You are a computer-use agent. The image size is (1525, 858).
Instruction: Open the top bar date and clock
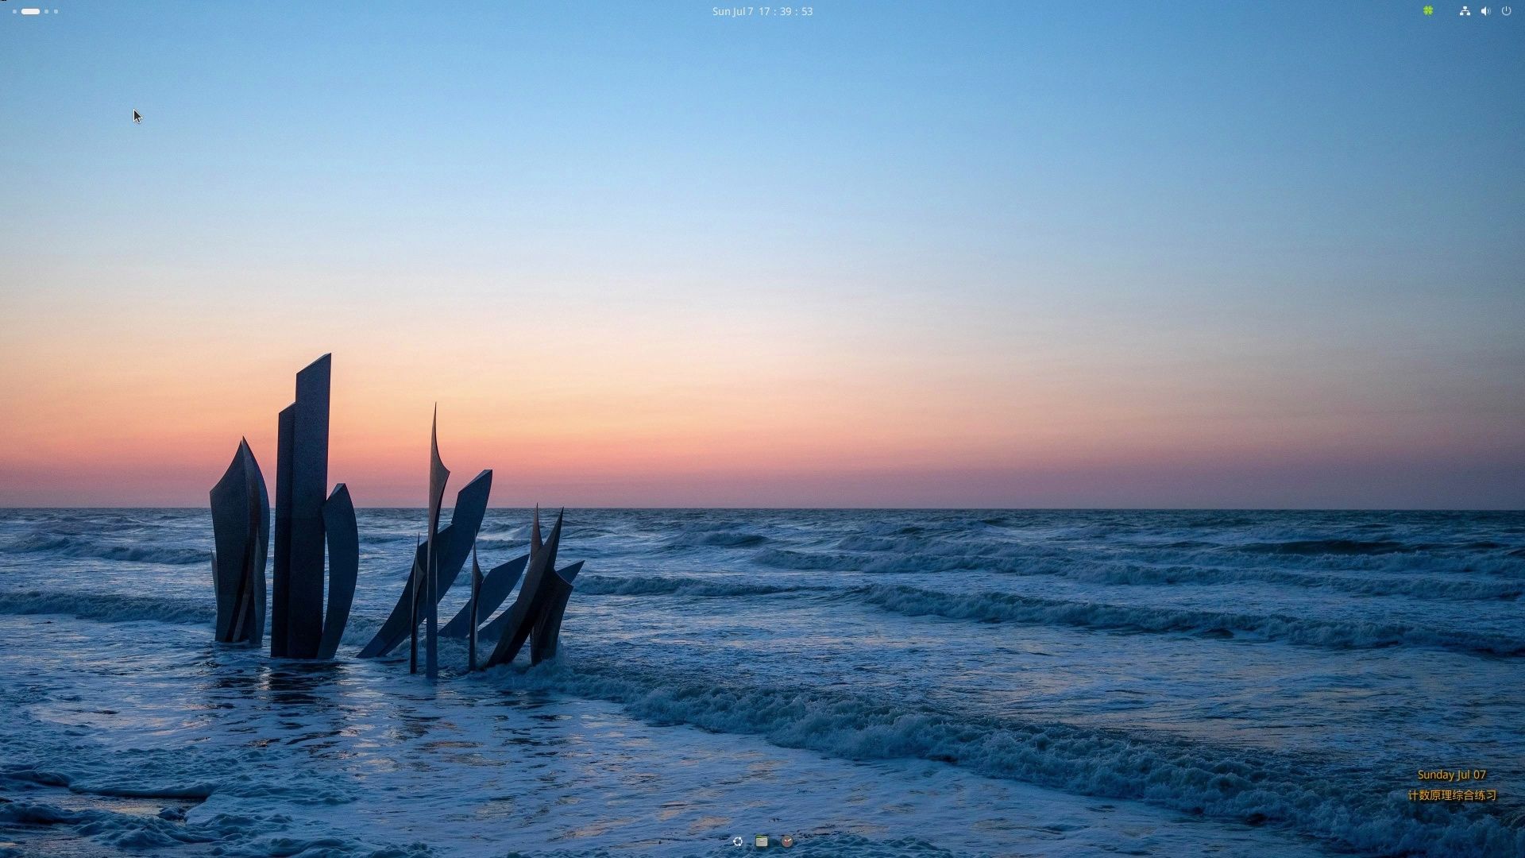(762, 11)
